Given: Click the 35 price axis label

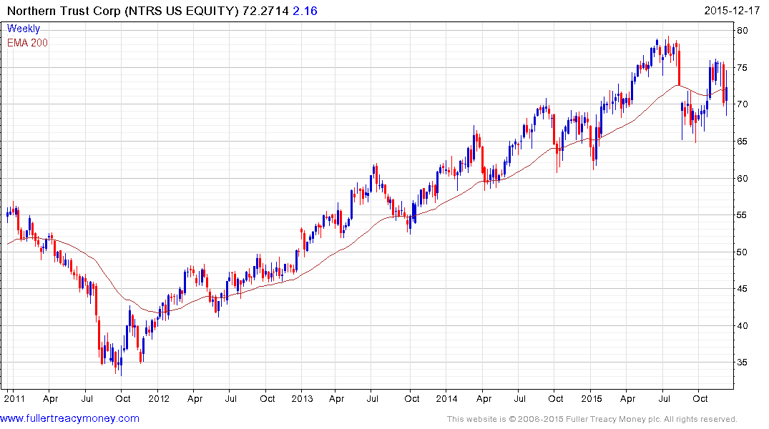Looking at the screenshot, I should (x=743, y=363).
